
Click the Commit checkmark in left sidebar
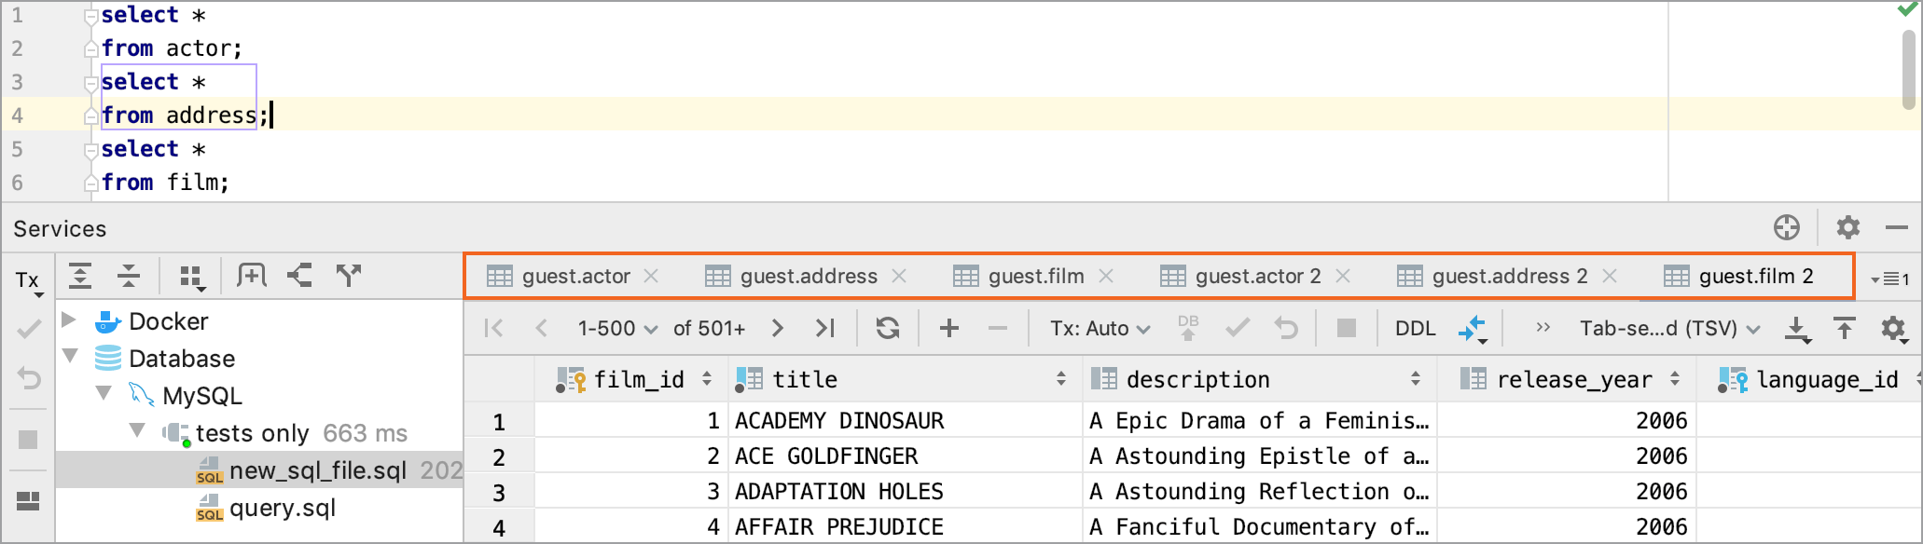tap(29, 329)
